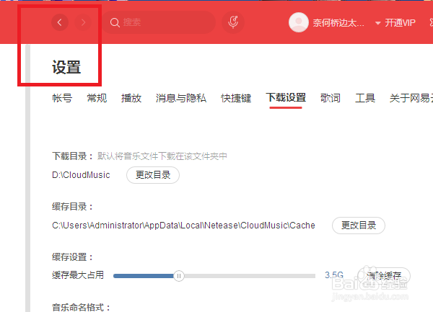Click the cache size slider handle
This screenshot has height=312, width=433.
click(179, 276)
